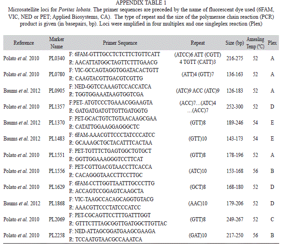Screen dimensions: 281x245
Task: Select marker name PL1551
Action: (56, 155)
